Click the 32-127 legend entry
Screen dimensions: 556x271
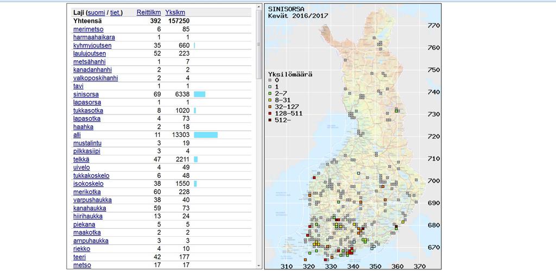[x=283, y=107]
